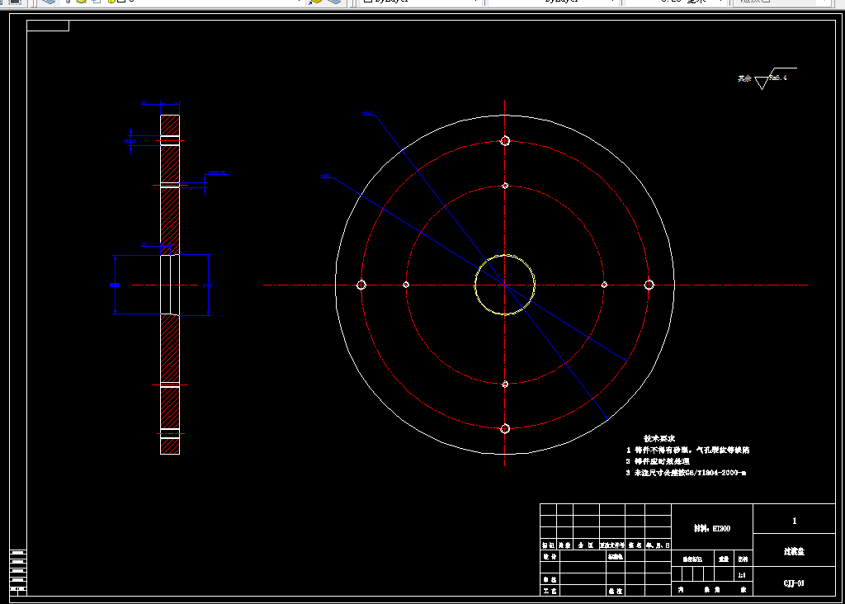
Task: Select the 其余 text near roughness symbol
Action: pos(744,78)
